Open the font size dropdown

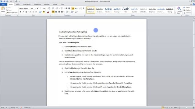coord(35,8)
